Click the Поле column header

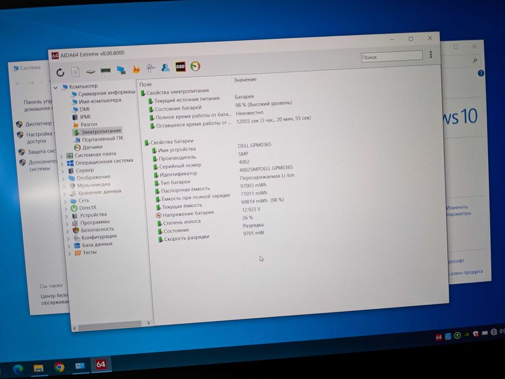146,84
